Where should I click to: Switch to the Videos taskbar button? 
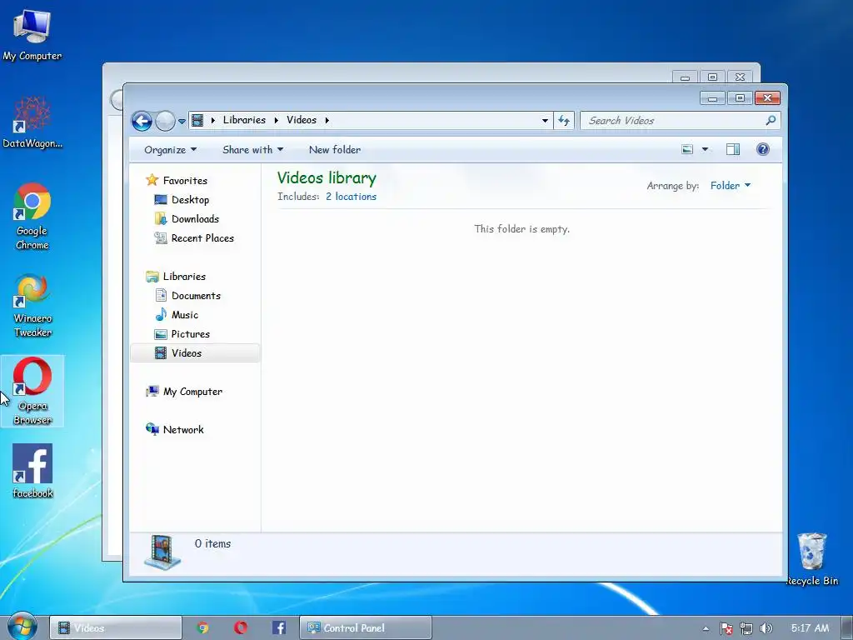(x=116, y=628)
